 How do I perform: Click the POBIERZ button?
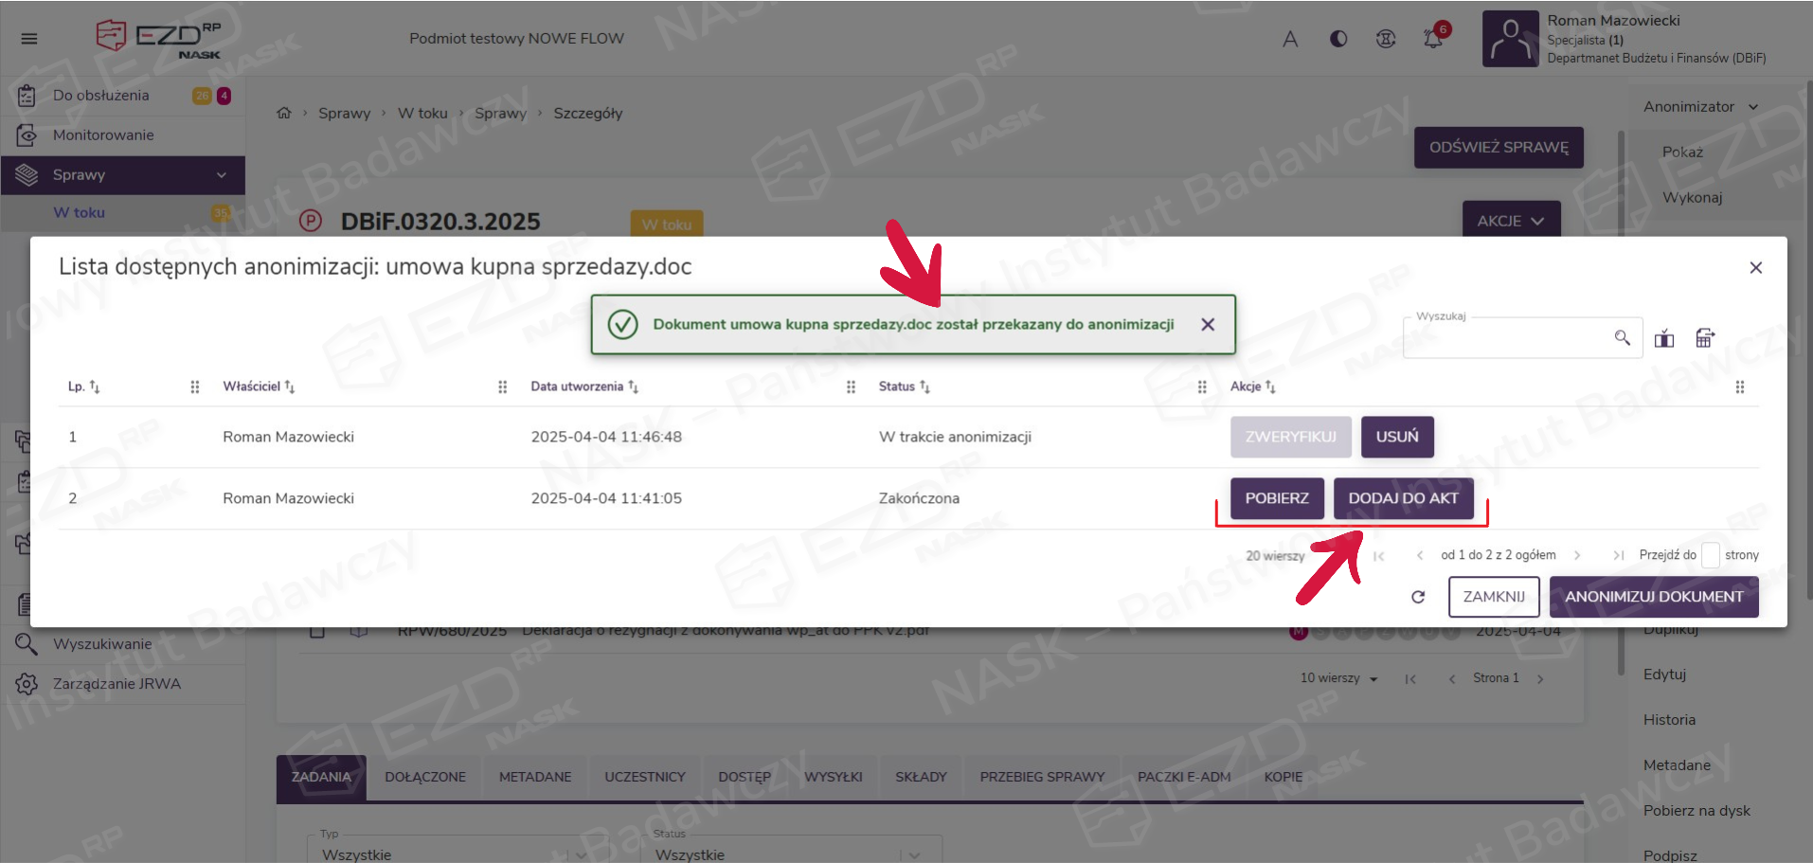pyautogui.click(x=1277, y=498)
